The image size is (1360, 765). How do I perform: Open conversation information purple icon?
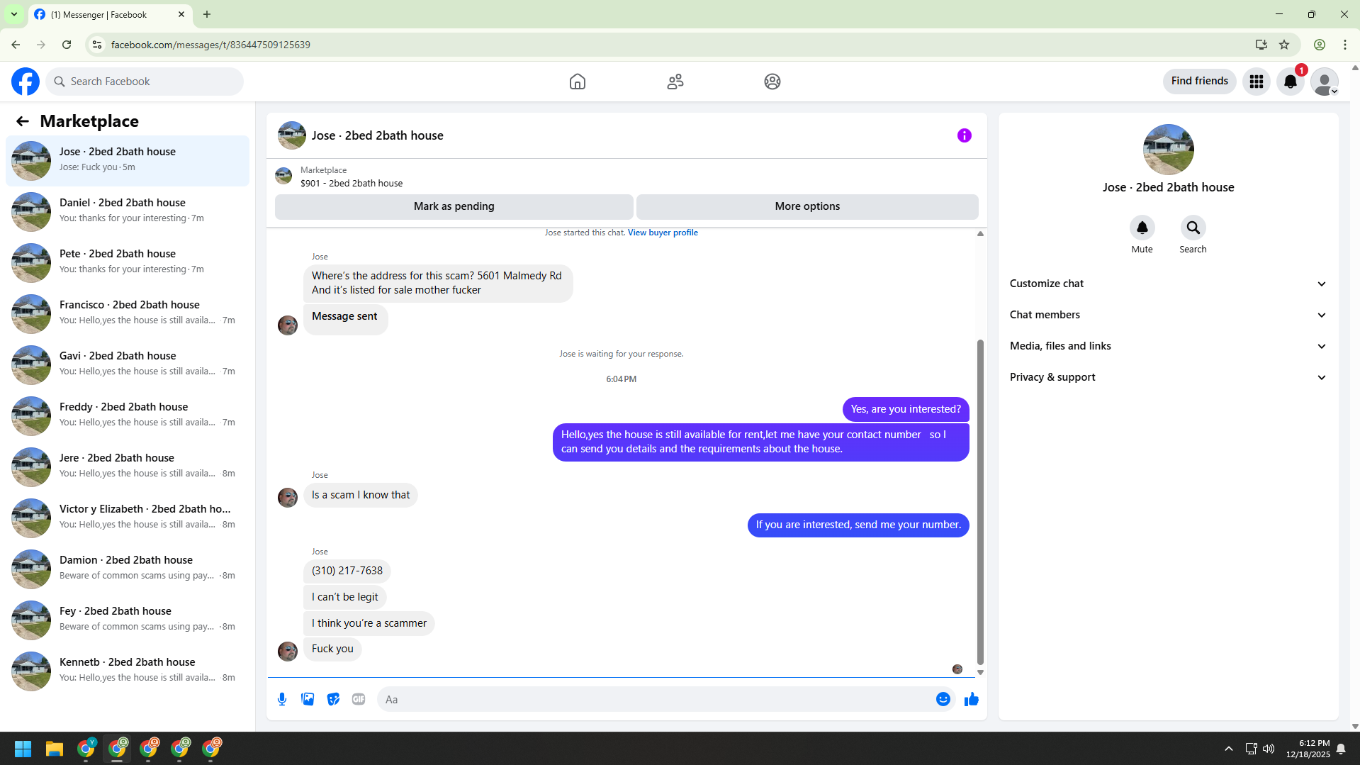965,135
